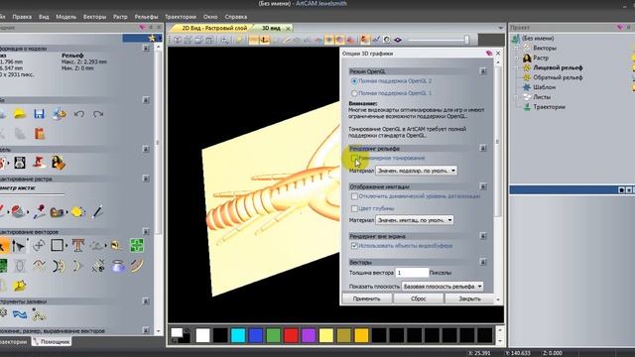
Task: Click the Mona Lisa Bitmap icon in project tree
Action: click(x=527, y=58)
